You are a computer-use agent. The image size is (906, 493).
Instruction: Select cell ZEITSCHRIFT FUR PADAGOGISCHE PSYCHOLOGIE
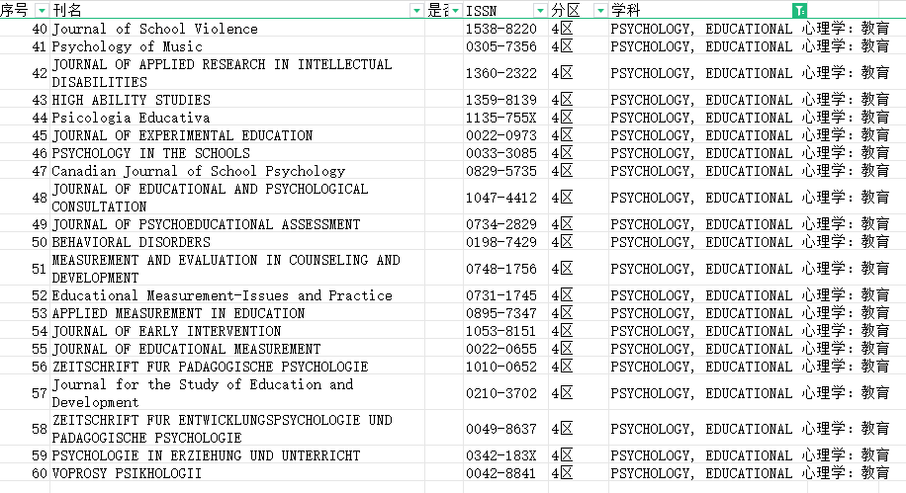[237, 367]
